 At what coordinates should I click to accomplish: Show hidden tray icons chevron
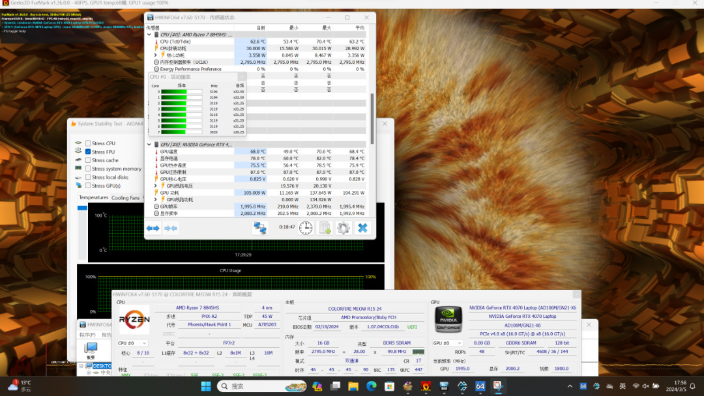point(570,386)
